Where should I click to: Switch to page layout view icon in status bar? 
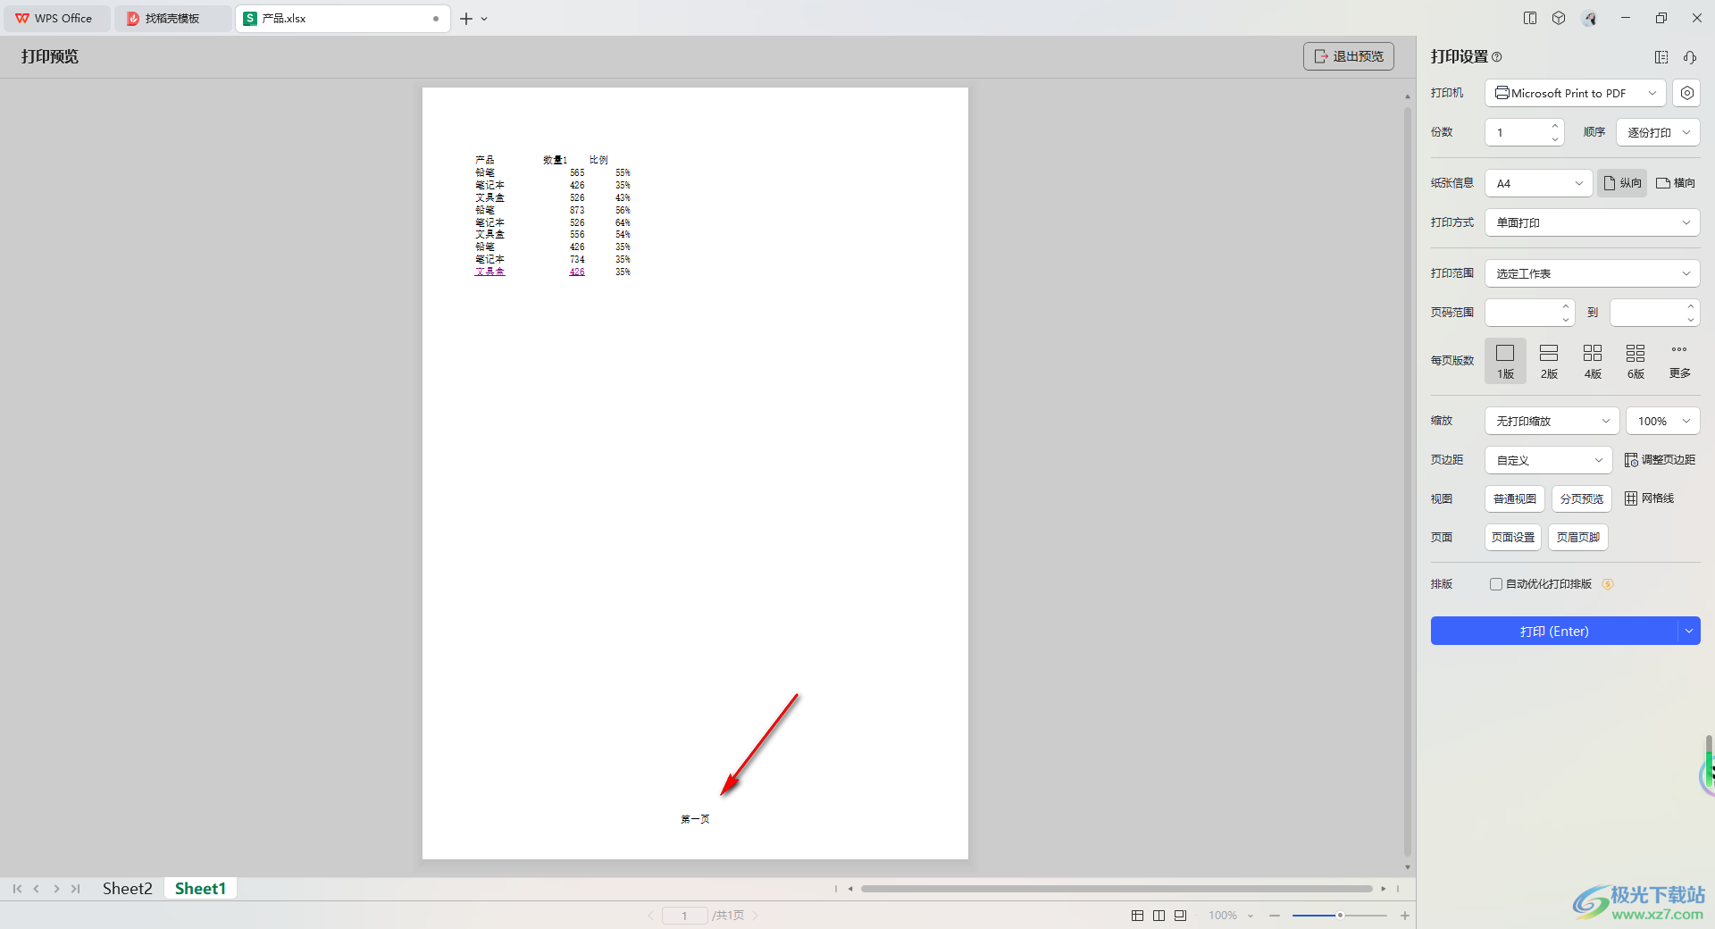click(1180, 916)
